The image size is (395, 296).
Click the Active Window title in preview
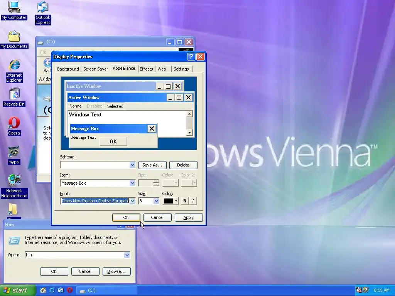click(84, 98)
